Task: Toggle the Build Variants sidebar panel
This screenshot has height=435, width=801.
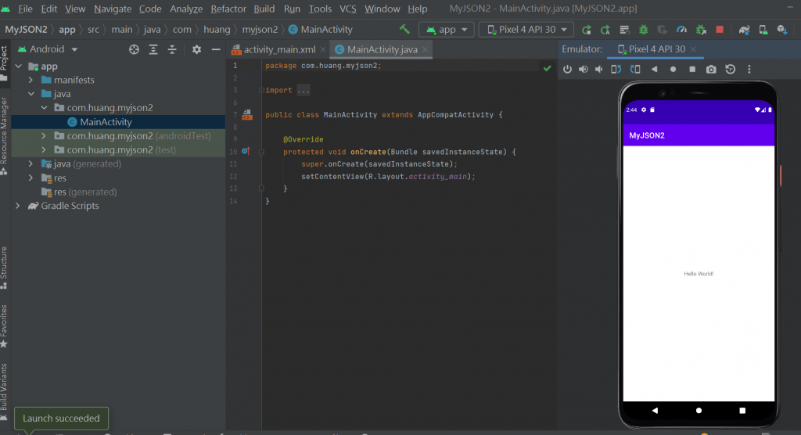Action: [x=5, y=387]
